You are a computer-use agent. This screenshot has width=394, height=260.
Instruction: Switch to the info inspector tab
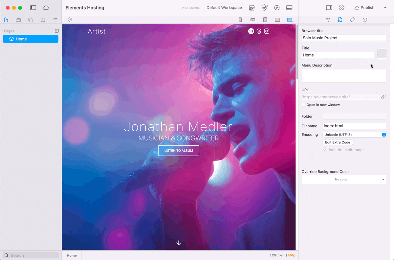click(x=365, y=20)
